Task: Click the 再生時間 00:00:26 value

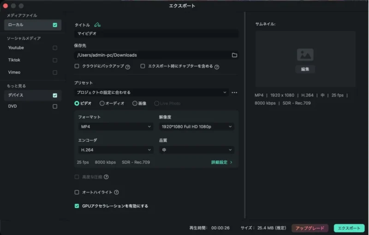Action: (220, 228)
